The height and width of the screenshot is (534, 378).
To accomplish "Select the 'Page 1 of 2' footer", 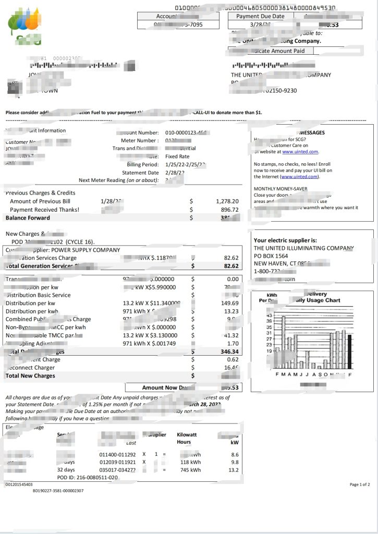I will [x=360, y=484].
